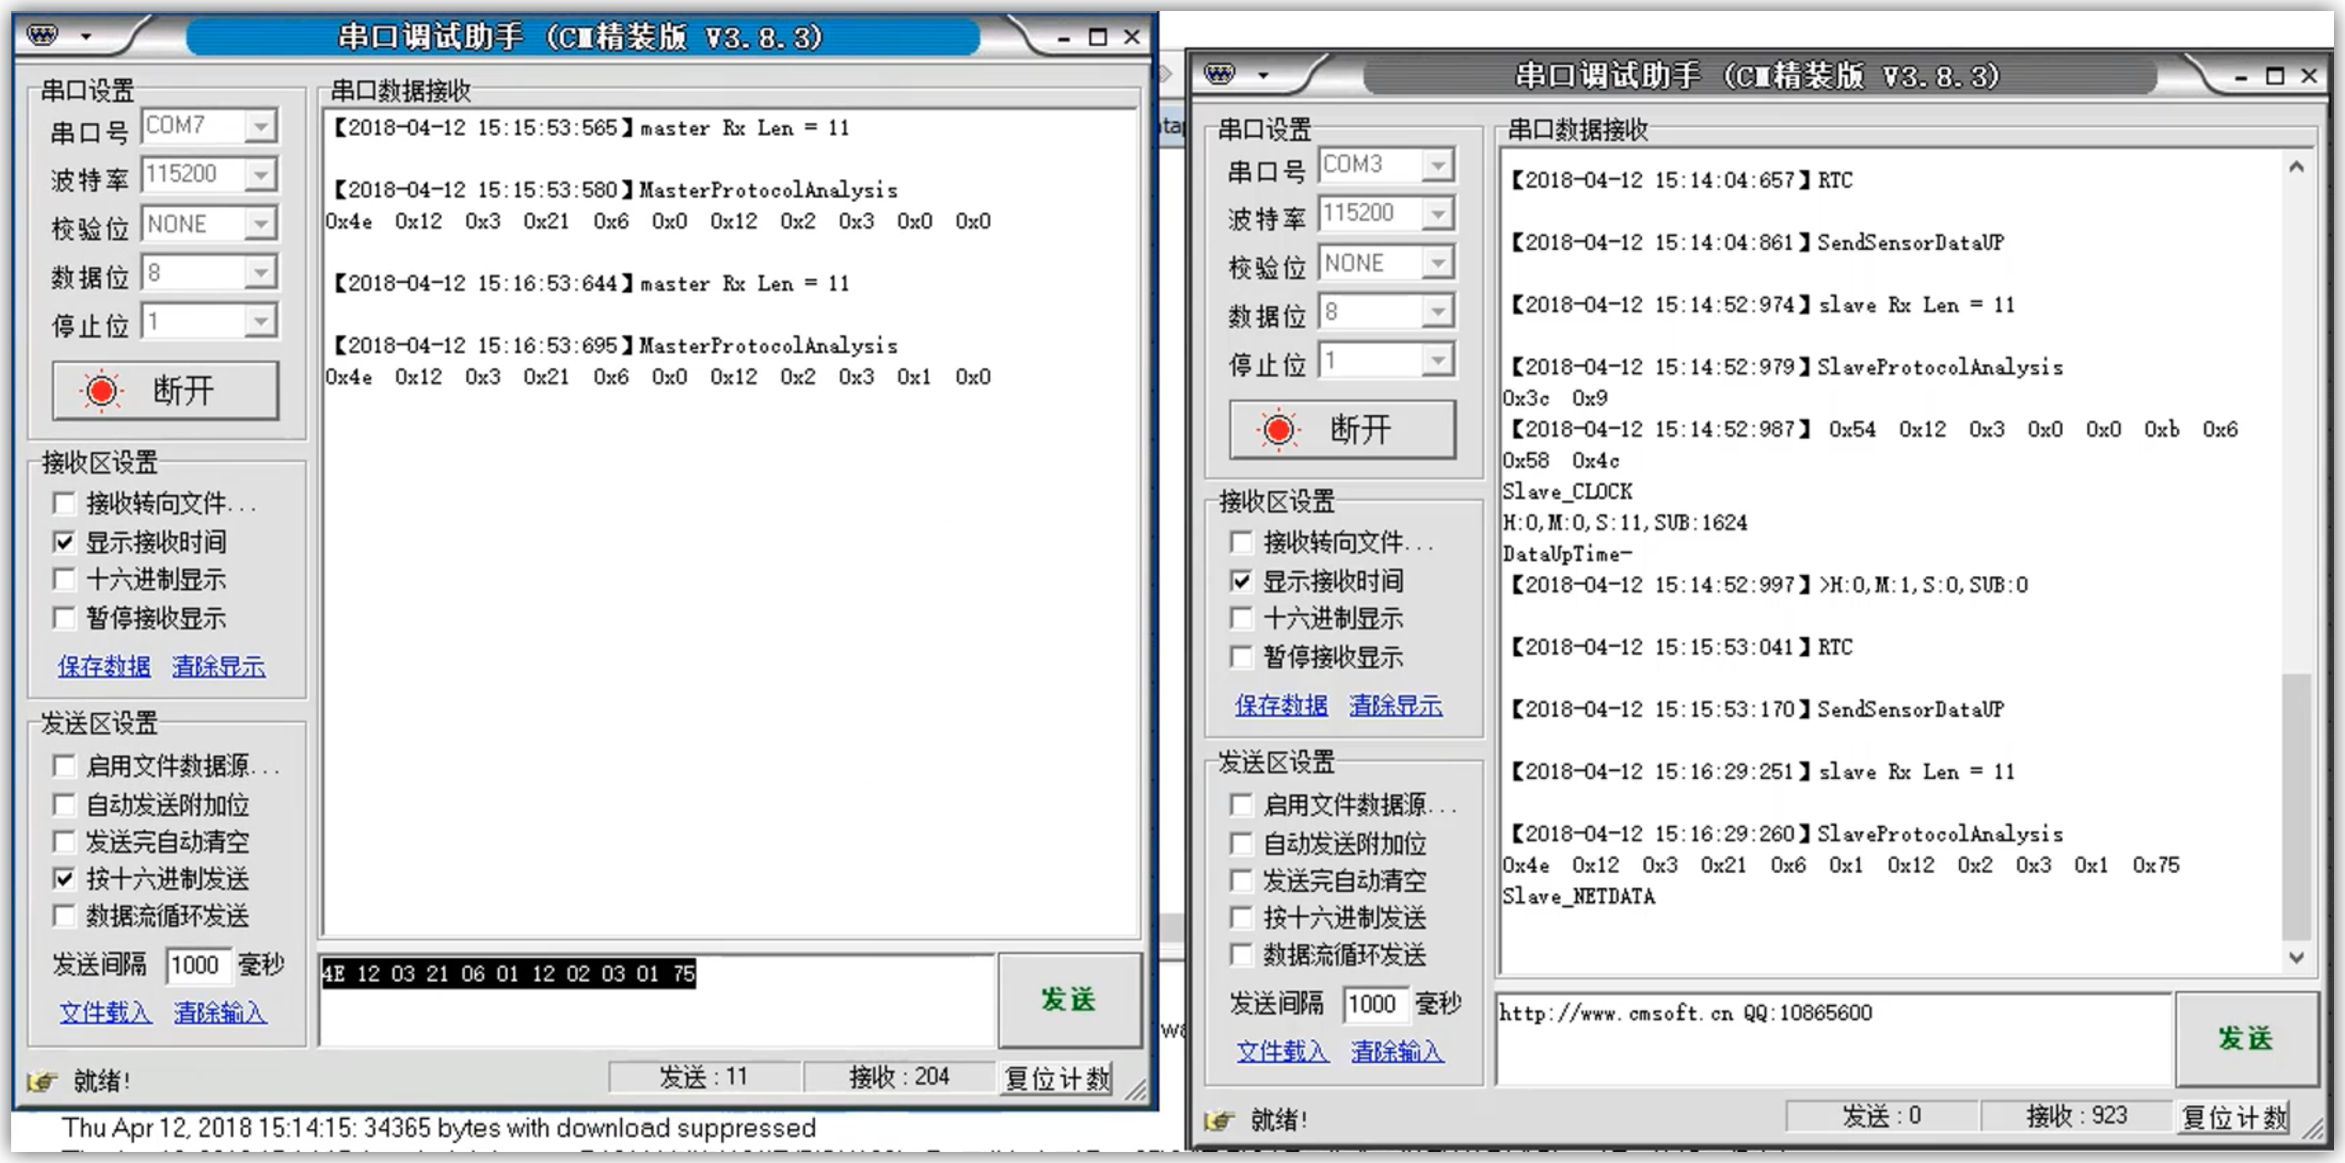Click the red disconnect light in COM7 window

[101, 390]
